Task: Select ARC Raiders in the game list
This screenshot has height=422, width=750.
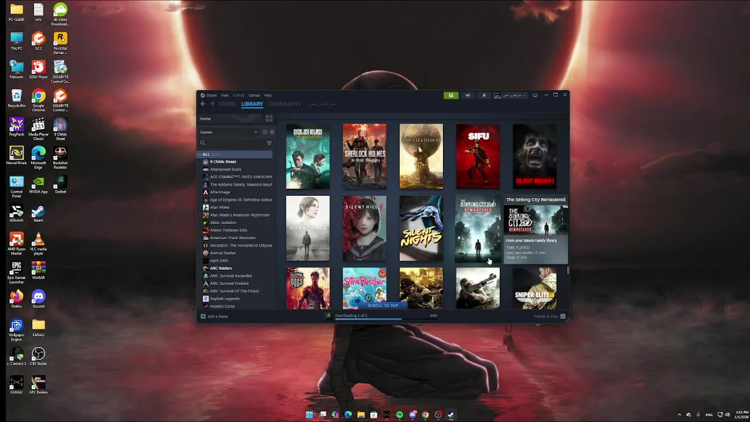Action: click(221, 268)
